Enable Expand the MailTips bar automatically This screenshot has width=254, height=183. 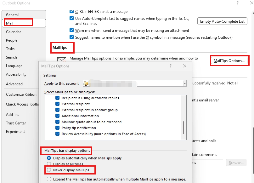pos(49,179)
